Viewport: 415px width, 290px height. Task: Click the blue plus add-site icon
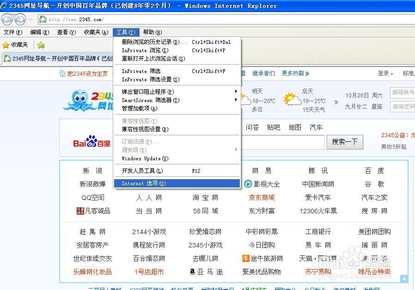404,278
